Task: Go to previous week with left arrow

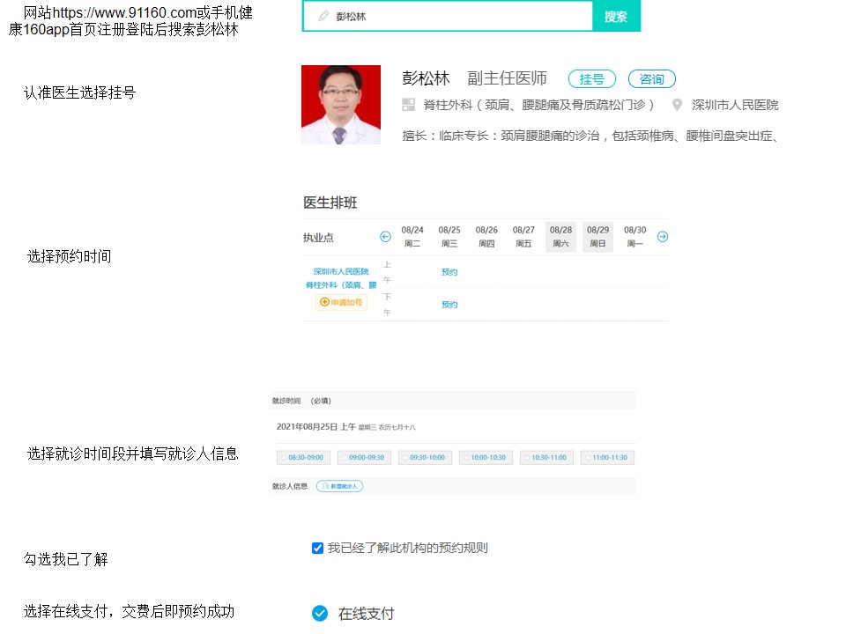Action: 385,237
